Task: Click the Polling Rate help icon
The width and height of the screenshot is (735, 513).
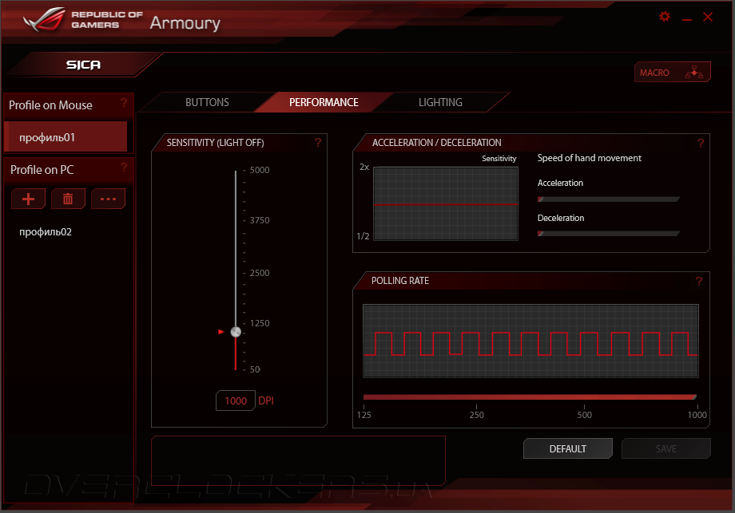Action: tap(699, 281)
